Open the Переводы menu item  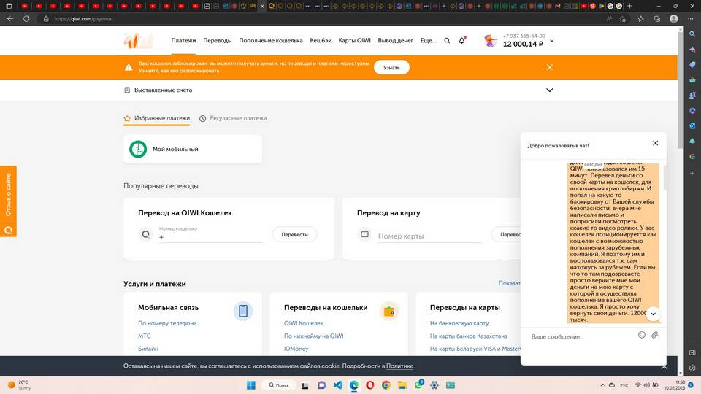click(218, 40)
